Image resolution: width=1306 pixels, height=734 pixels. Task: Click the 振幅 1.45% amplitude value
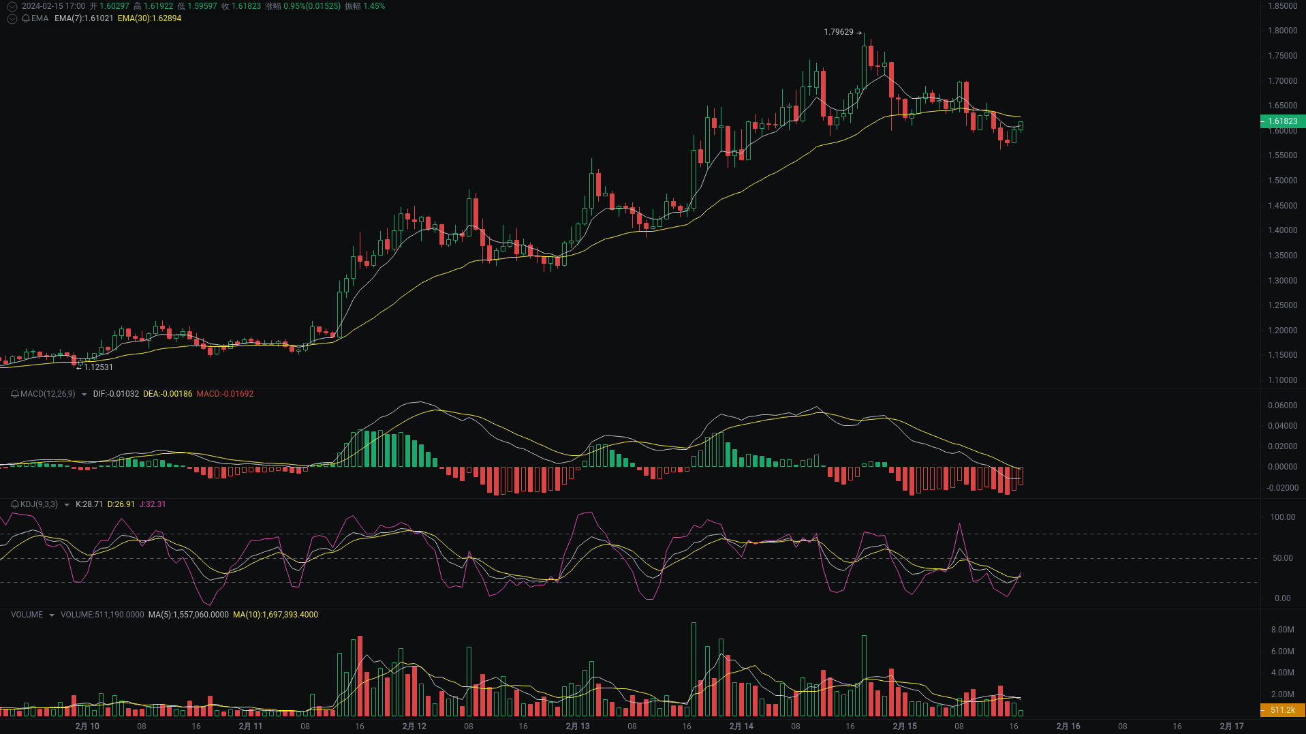coord(365,6)
